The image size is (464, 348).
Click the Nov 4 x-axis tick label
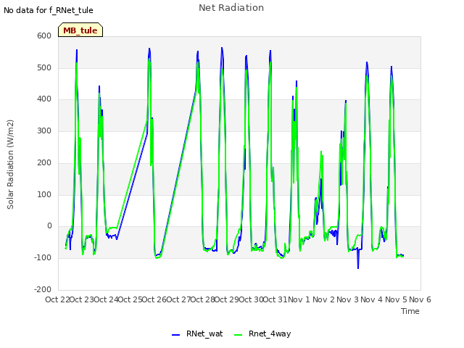tap(372, 299)
